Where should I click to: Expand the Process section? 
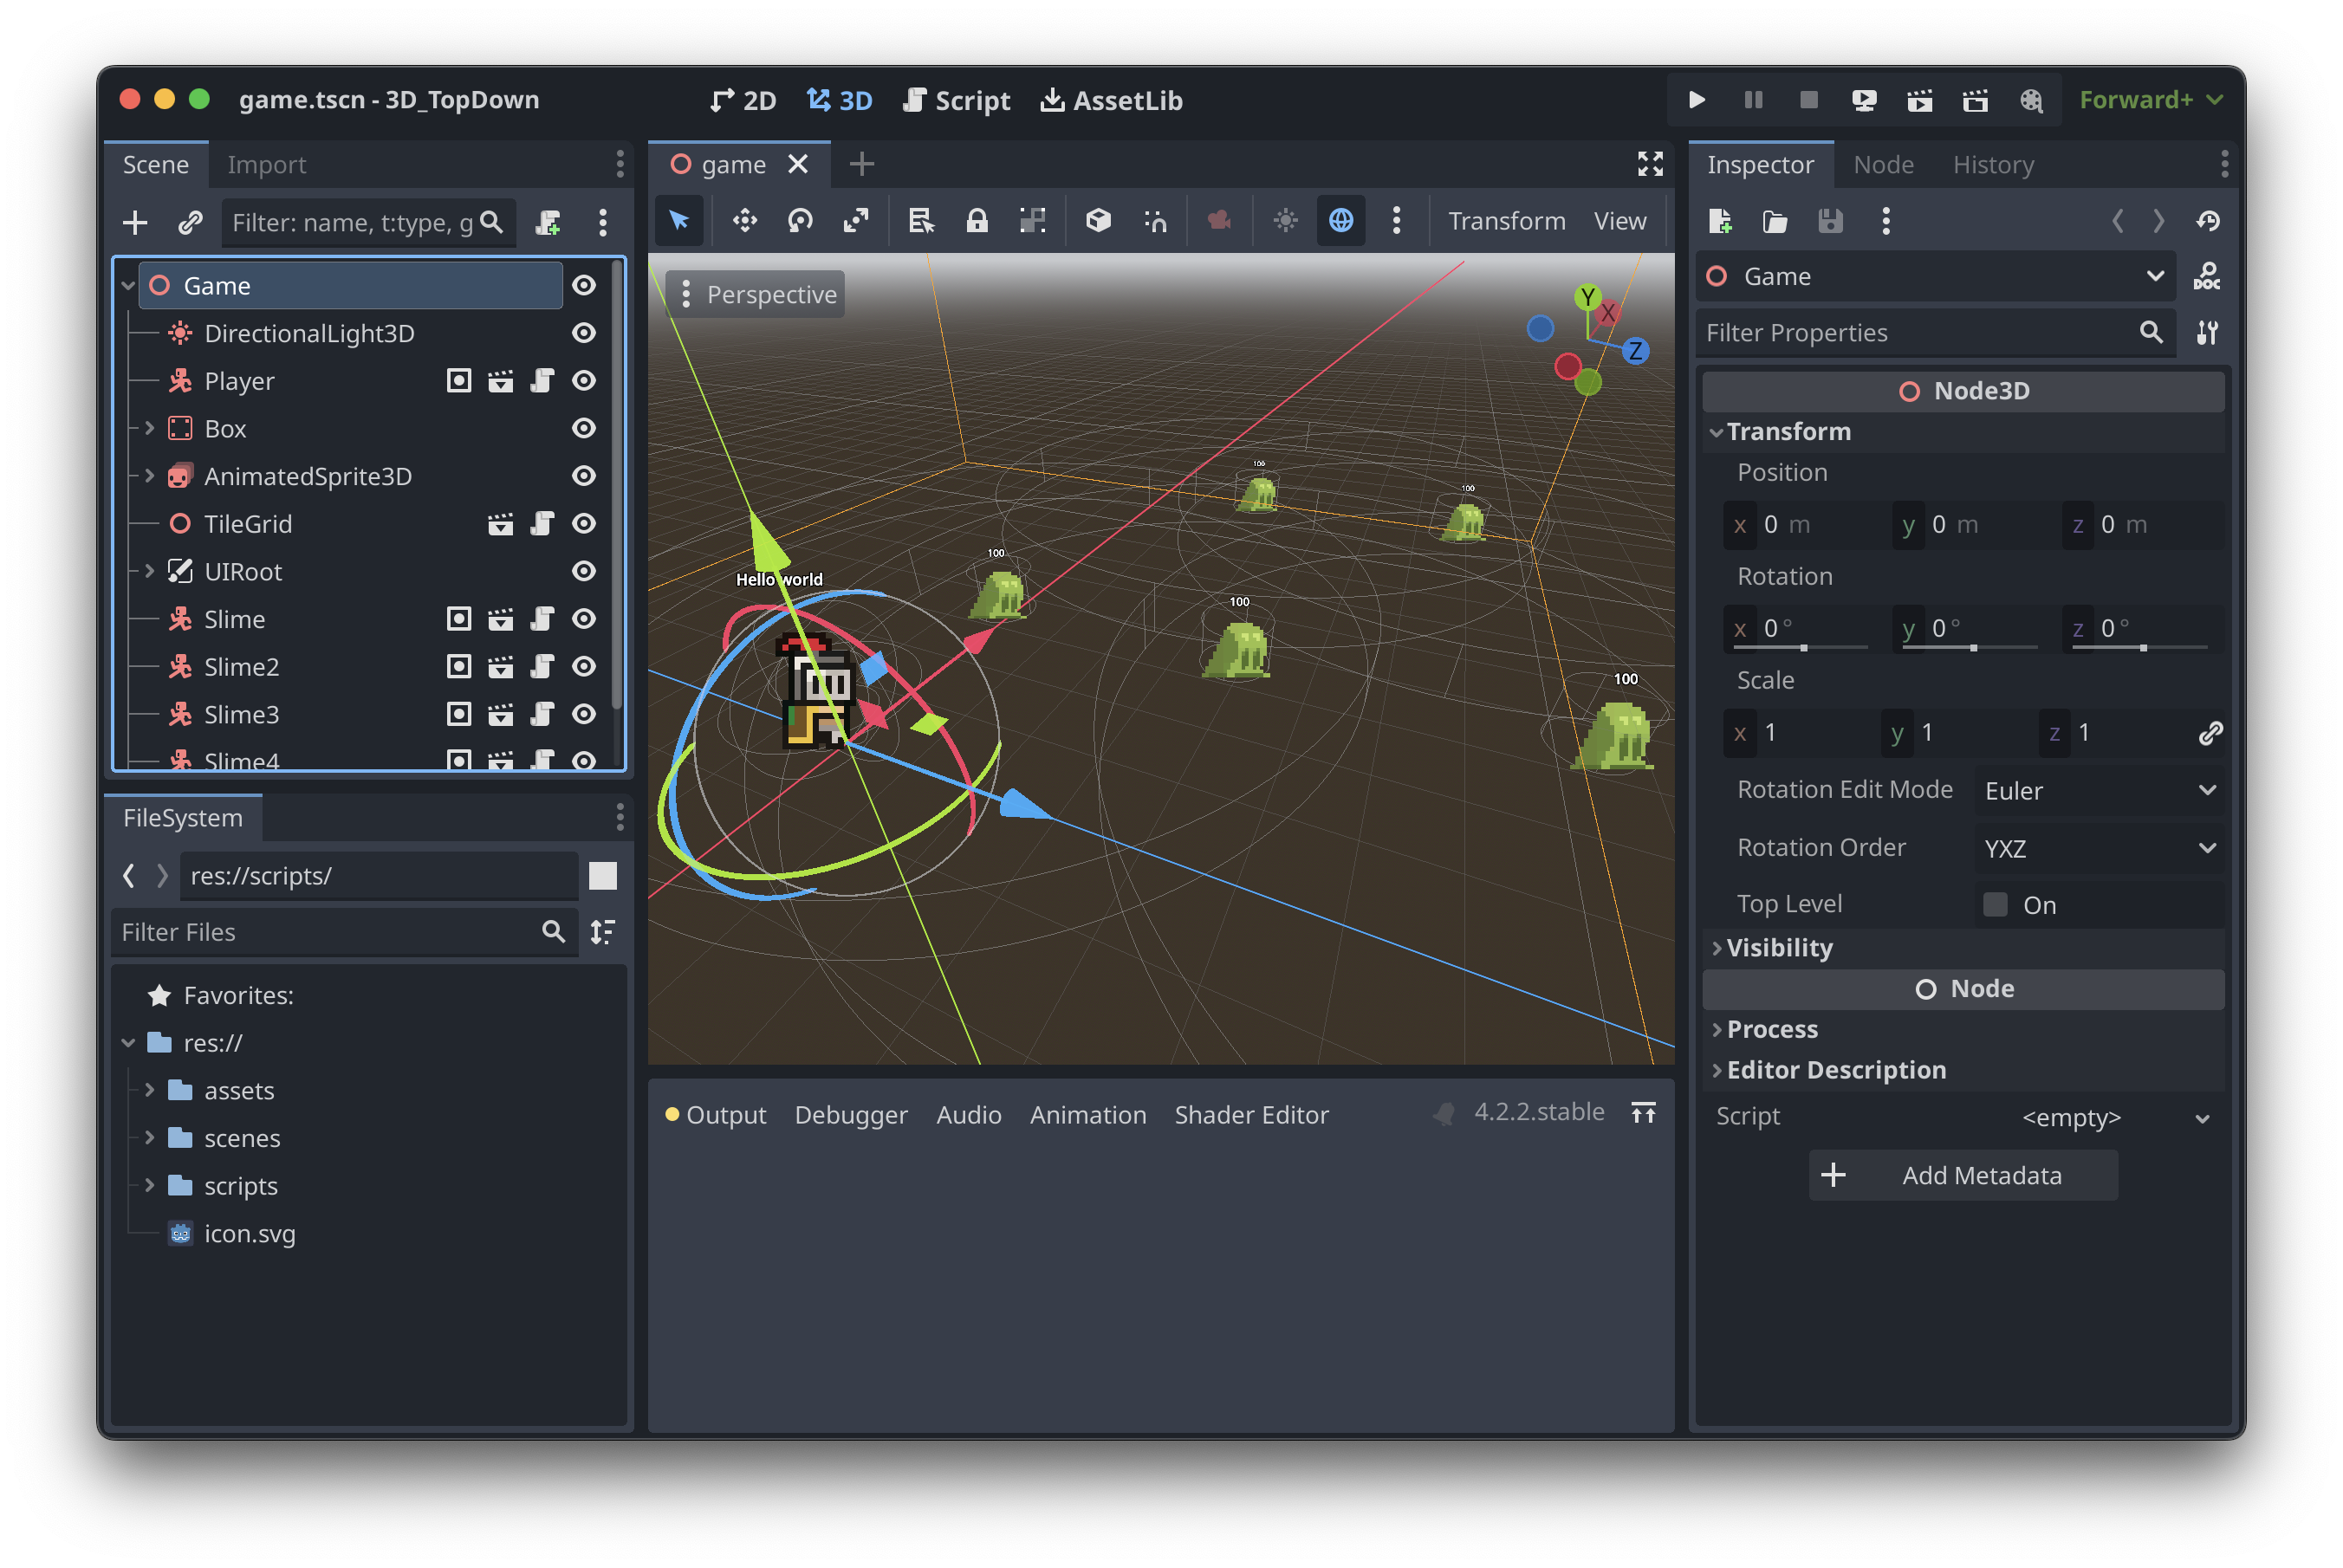pos(1963,1030)
